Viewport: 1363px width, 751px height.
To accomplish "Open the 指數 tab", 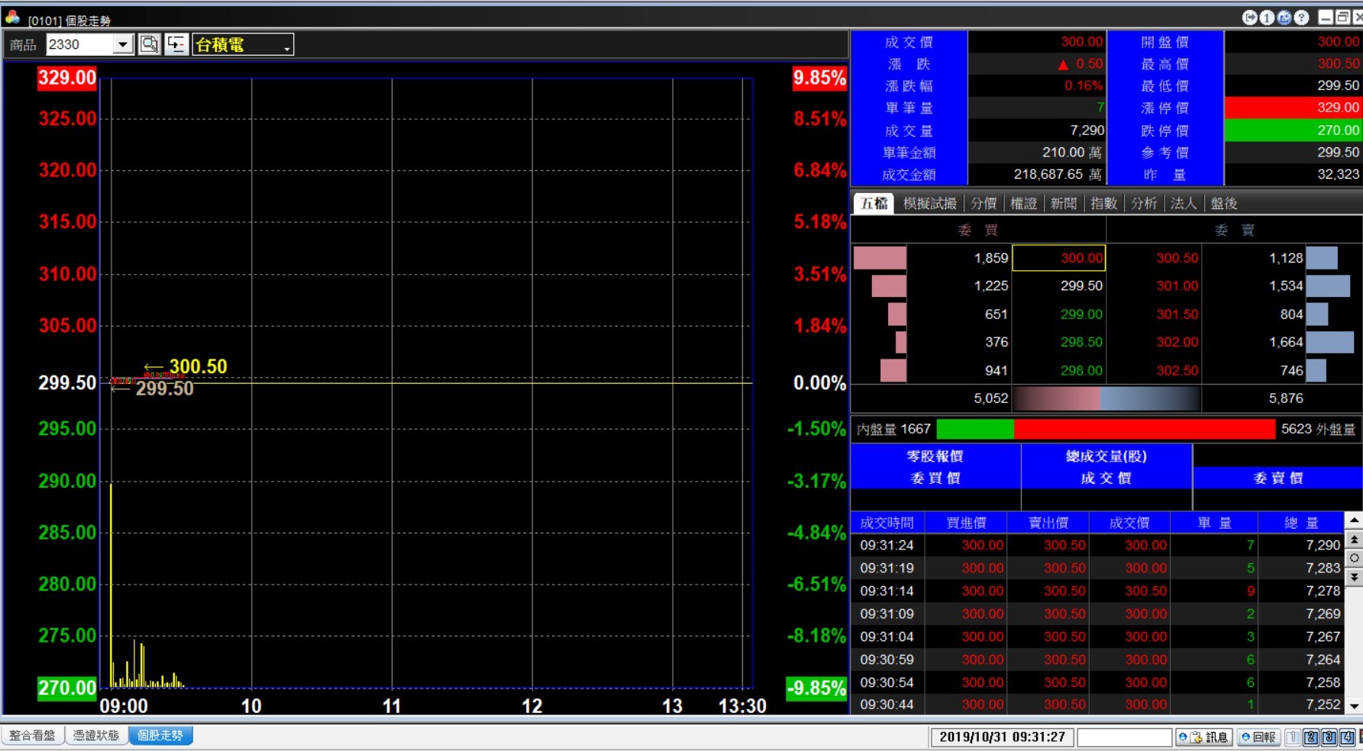I will tap(1103, 203).
